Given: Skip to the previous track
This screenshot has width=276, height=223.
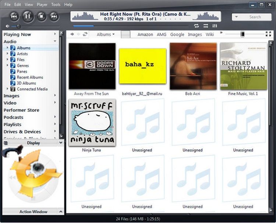Looking at the screenshot, I should pyautogui.click(x=14, y=16).
